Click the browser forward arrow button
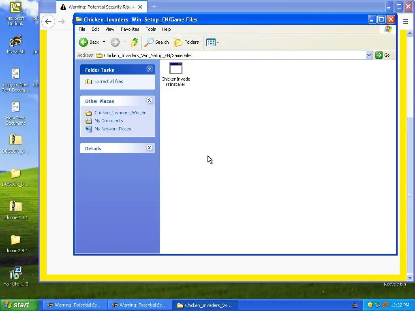This screenshot has width=415, height=311. (62, 21)
